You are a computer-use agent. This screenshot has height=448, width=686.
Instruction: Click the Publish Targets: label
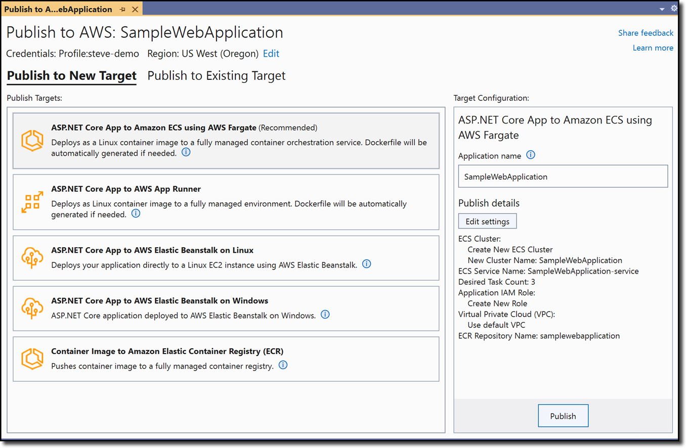pos(34,98)
